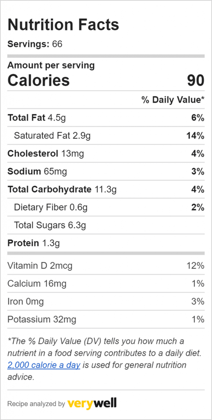Click the Saturated Fat 2.9g row

(106, 135)
